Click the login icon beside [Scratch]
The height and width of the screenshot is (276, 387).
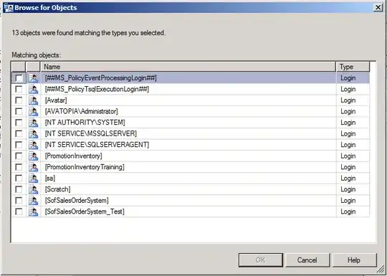pyautogui.click(x=33, y=189)
